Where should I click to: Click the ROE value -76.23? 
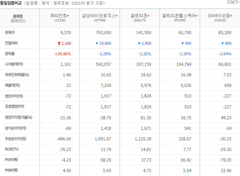(65, 150)
